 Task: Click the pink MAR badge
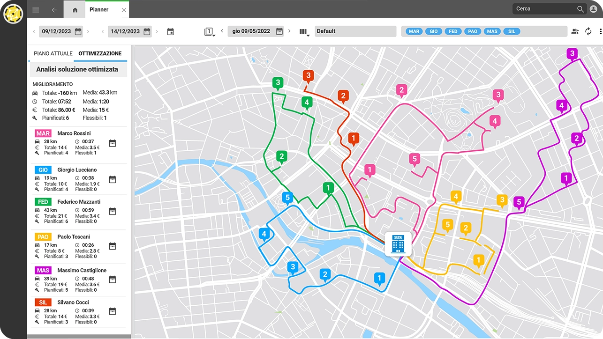(43, 133)
